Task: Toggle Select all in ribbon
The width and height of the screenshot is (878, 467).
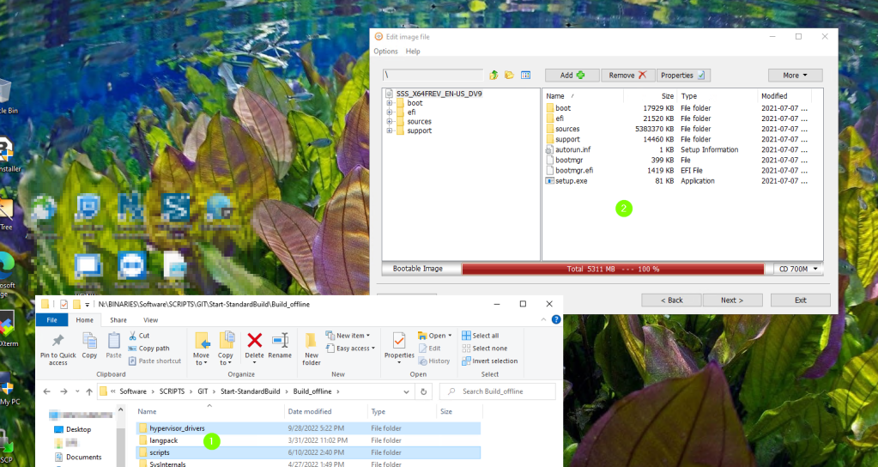Action: pos(479,336)
